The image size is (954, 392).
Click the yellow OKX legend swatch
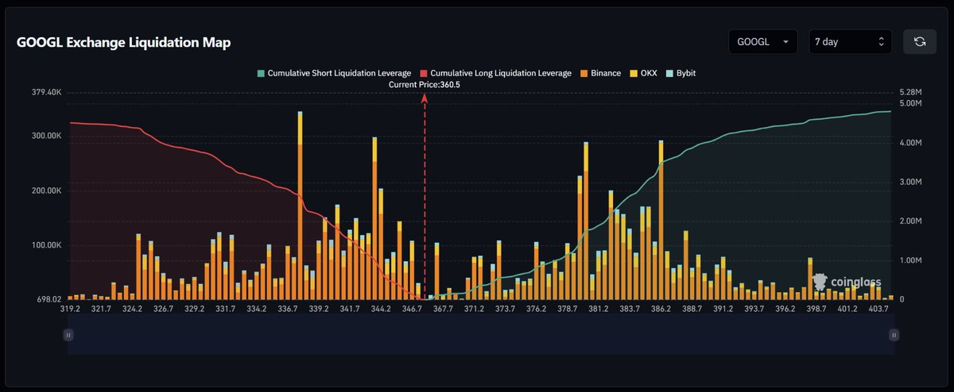tap(633, 73)
